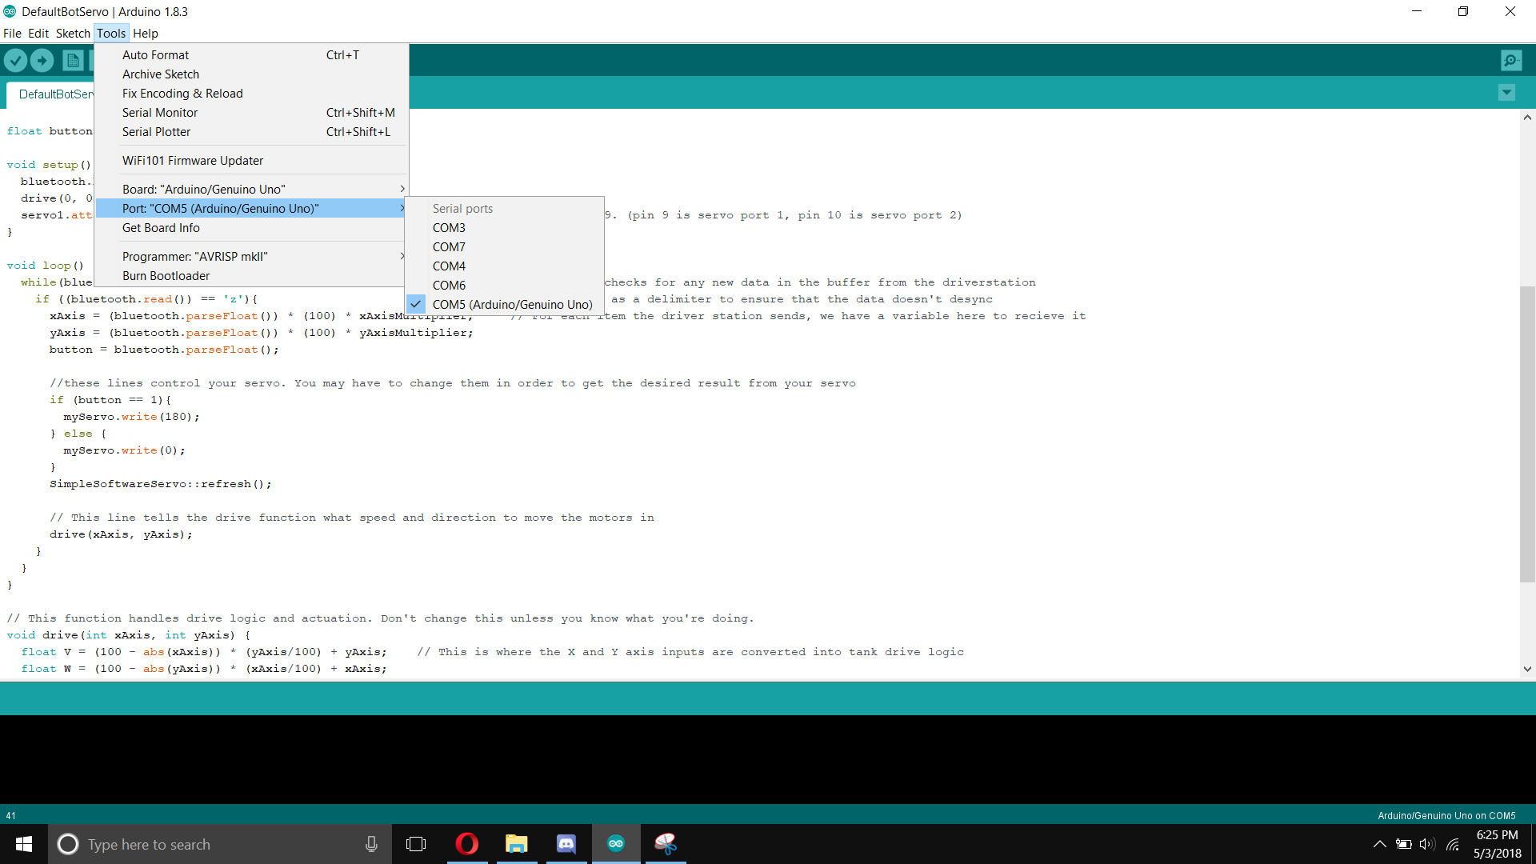Image resolution: width=1536 pixels, height=864 pixels.
Task: Click the editor scroll up arrow
Action: (1527, 118)
